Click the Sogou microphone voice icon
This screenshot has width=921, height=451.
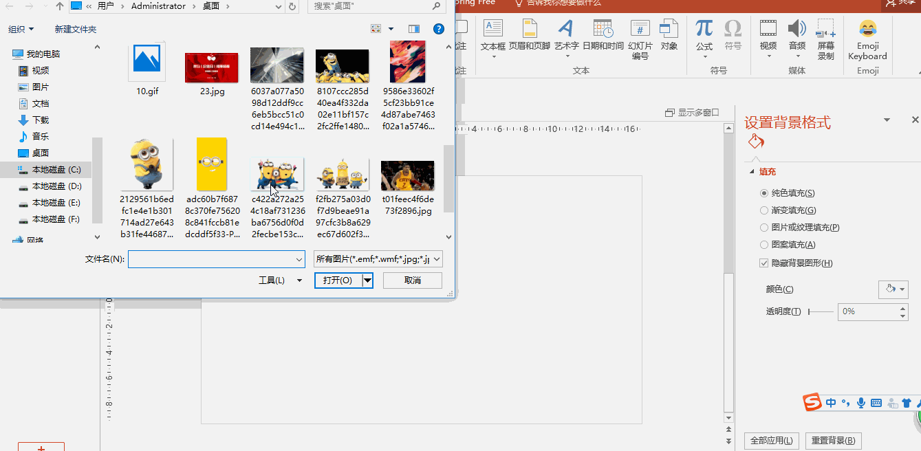click(x=861, y=403)
